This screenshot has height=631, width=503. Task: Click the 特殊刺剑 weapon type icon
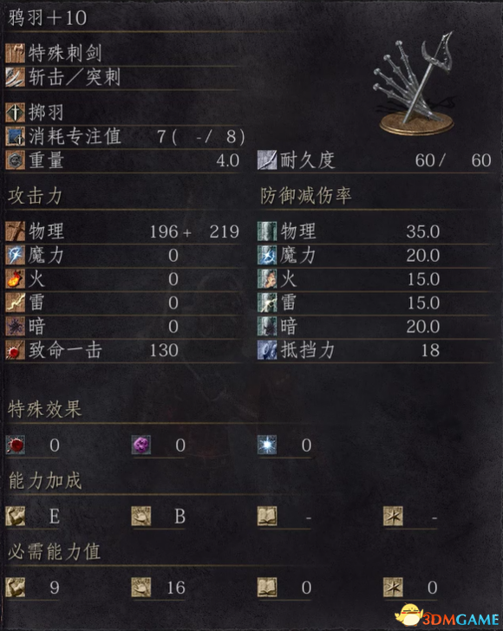[x=16, y=53]
